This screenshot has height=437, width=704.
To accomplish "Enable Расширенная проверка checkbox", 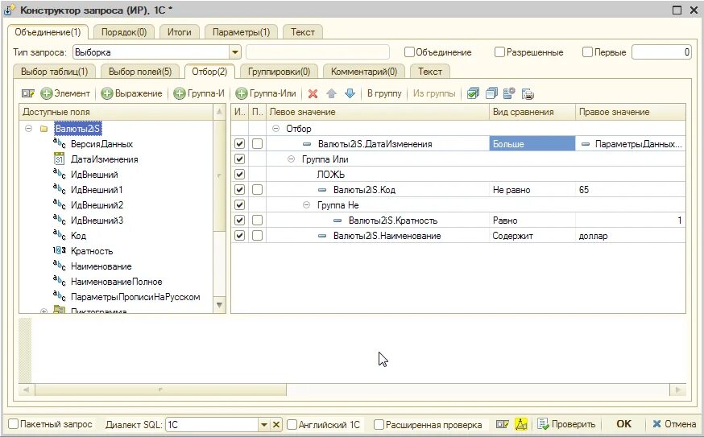I will click(379, 424).
